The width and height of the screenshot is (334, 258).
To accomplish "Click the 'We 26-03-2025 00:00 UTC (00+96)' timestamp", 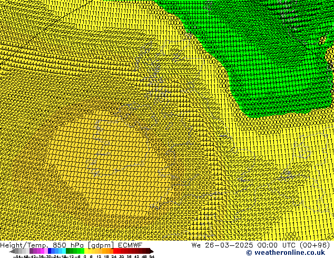I will [x=261, y=245].
